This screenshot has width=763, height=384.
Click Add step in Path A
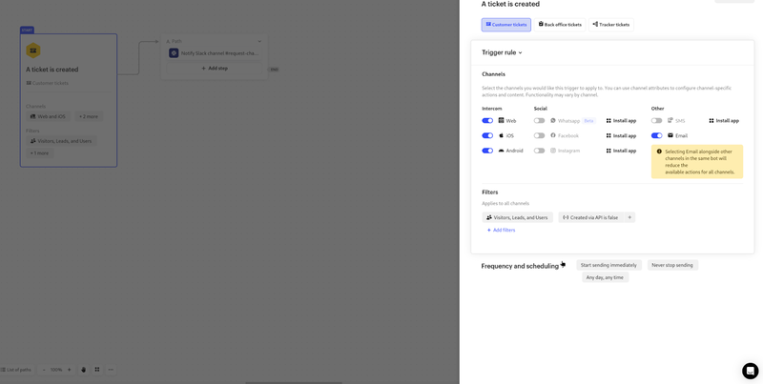click(215, 69)
